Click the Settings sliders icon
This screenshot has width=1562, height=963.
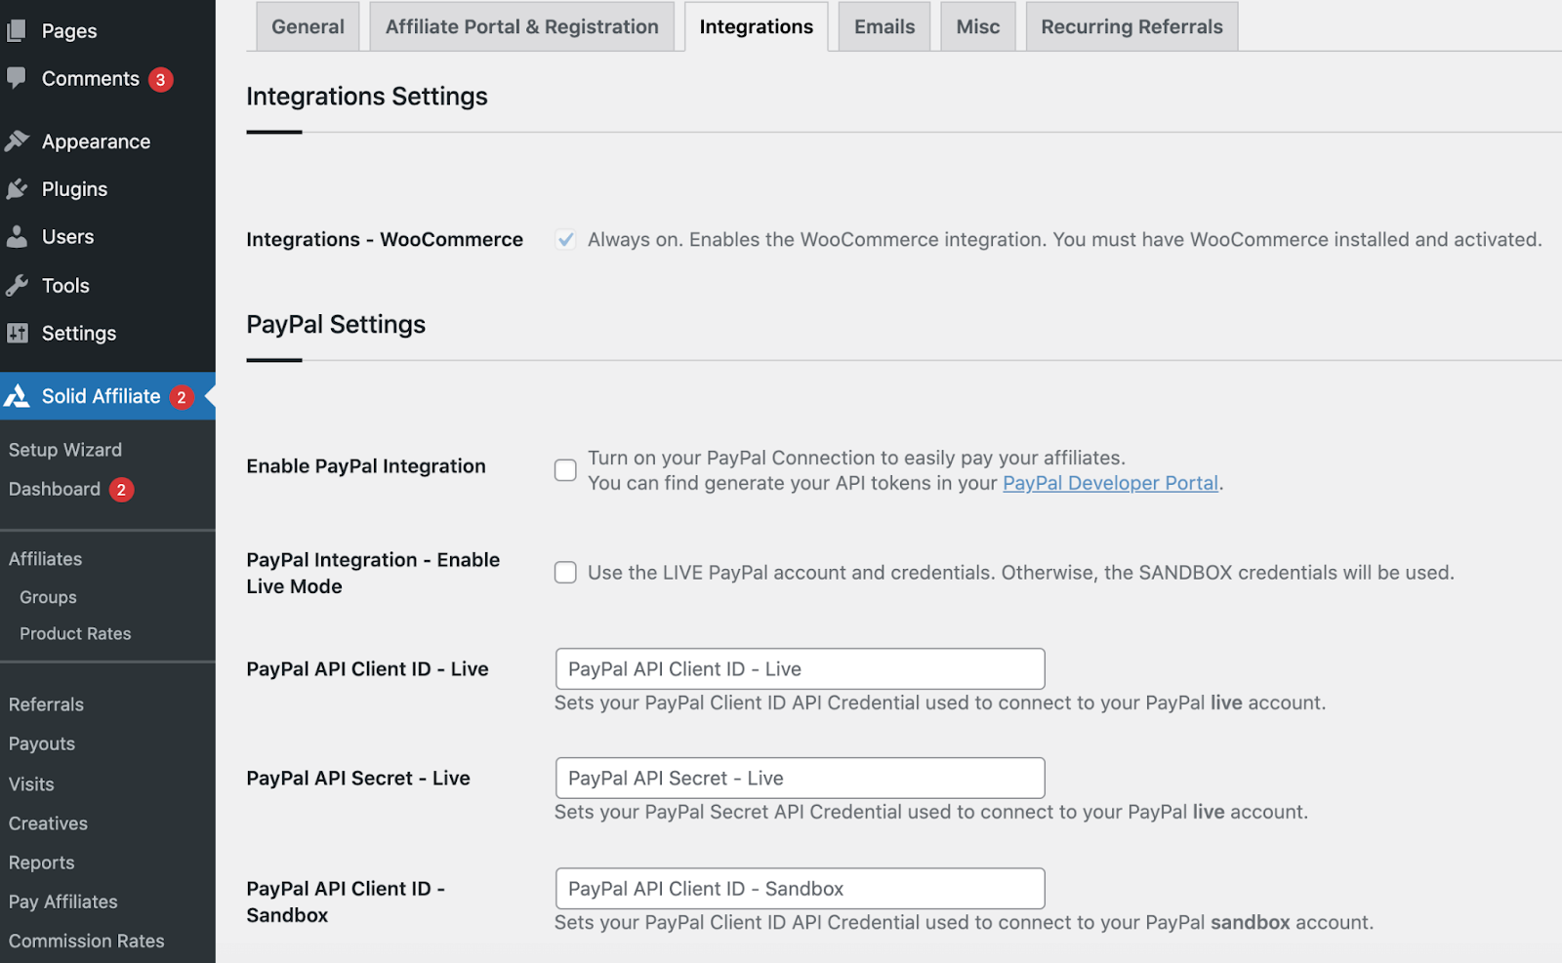(x=17, y=334)
